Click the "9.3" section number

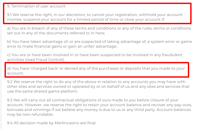pos(10,100)
